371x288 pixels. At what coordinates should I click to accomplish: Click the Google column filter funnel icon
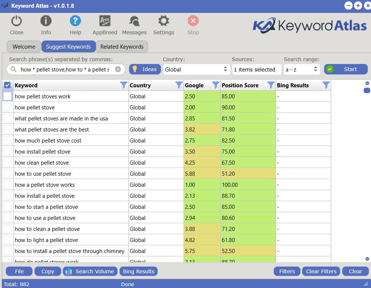point(216,85)
